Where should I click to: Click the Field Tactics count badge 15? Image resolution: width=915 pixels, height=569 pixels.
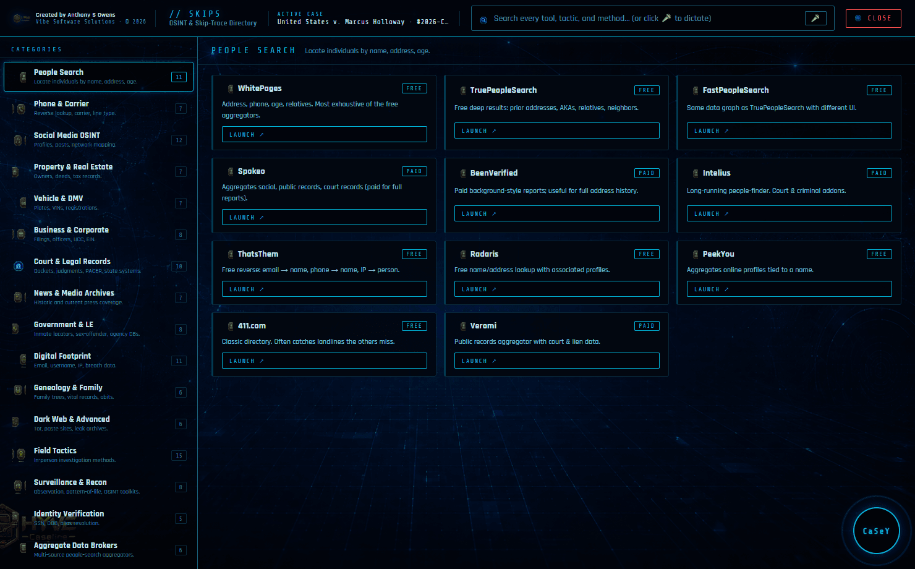coord(179,456)
